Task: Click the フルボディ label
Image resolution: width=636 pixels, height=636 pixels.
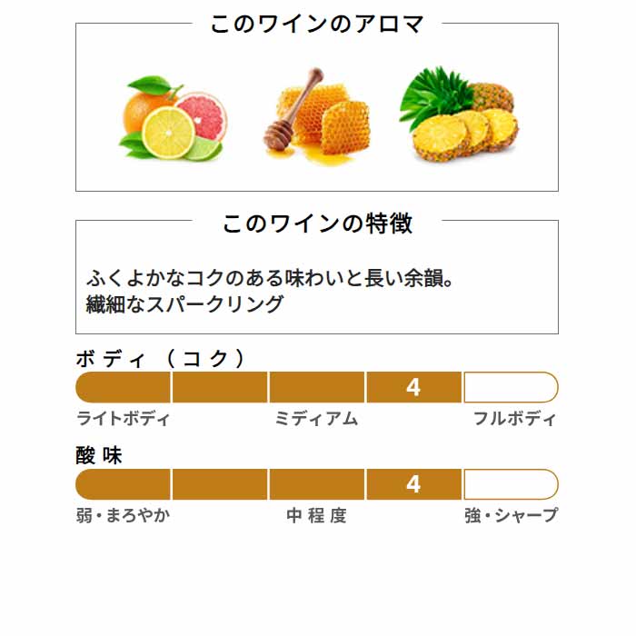Action: (x=514, y=418)
